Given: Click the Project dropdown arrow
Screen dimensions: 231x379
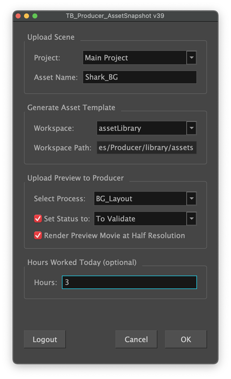Looking at the screenshot, I should click(x=191, y=58).
